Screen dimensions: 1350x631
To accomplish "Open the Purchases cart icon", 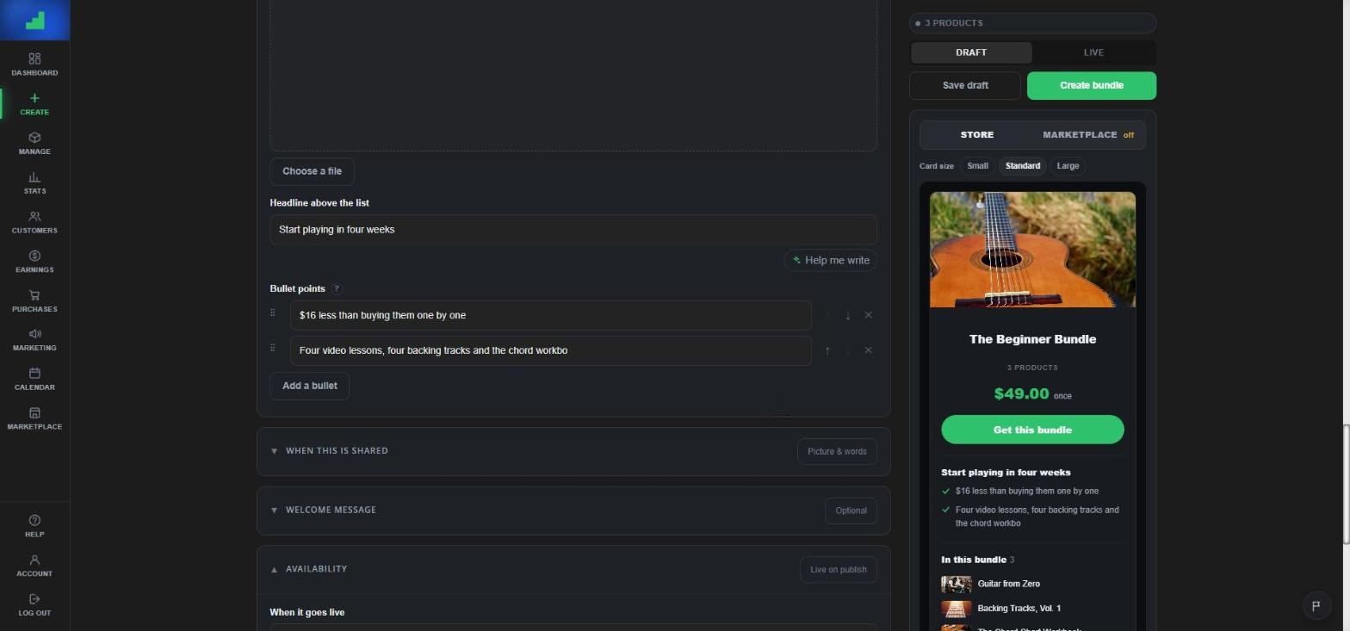I will [x=34, y=295].
